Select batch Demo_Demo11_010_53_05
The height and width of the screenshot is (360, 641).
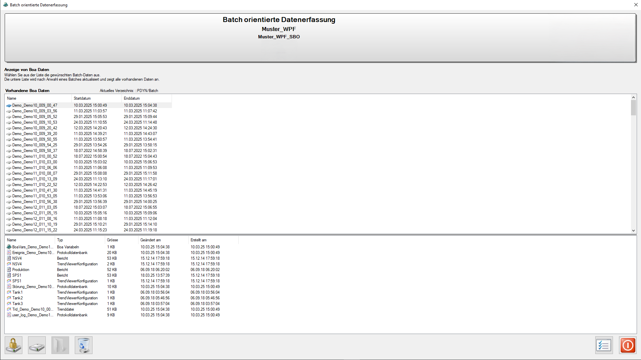pyautogui.click(x=88, y=196)
